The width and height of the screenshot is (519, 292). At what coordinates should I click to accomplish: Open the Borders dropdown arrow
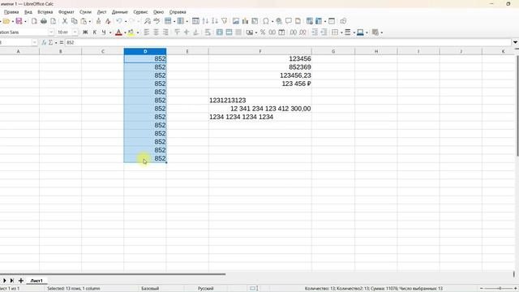tap(341, 32)
